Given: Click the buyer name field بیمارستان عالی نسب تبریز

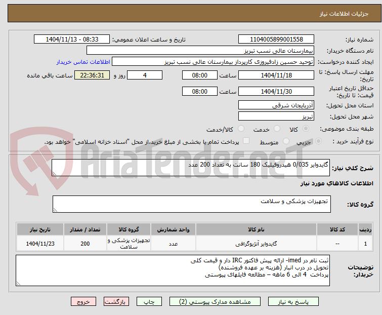Looking at the screenshot, I should coord(200,51).
